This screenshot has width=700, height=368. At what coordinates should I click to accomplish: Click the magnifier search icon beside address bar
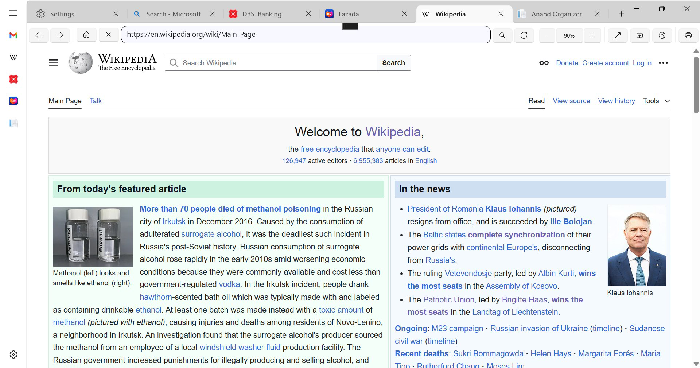coord(502,35)
